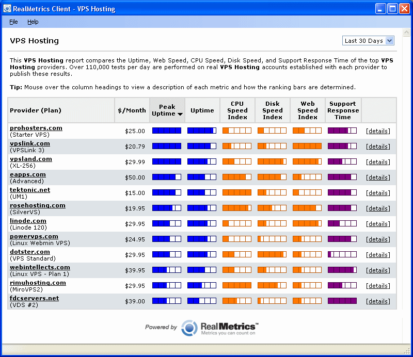413x357 pixels.
Task: Open the vpsland.com provider link
Action: (x=31, y=159)
